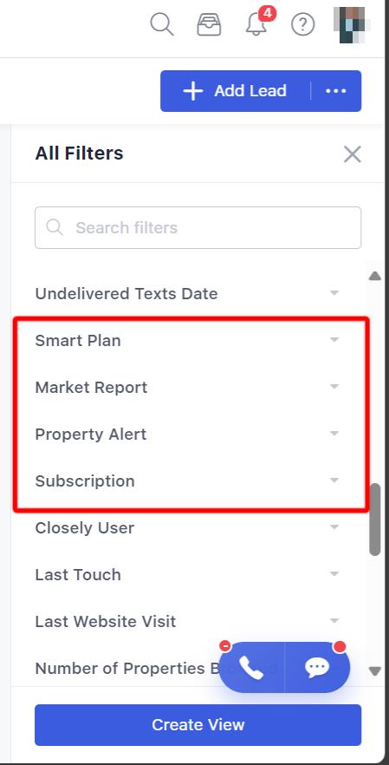Viewport: 389px width, 765px height.
Task: Open the phone dialer floating button
Action: pos(251,668)
